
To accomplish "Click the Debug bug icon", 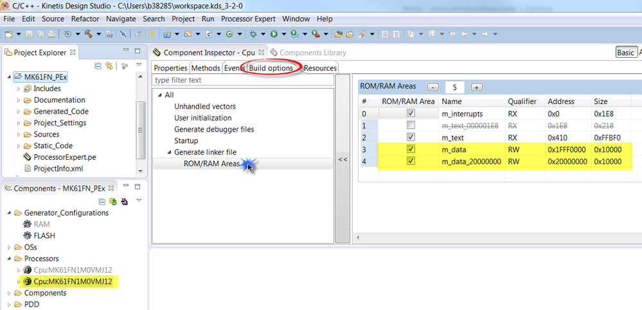I will pos(253,34).
